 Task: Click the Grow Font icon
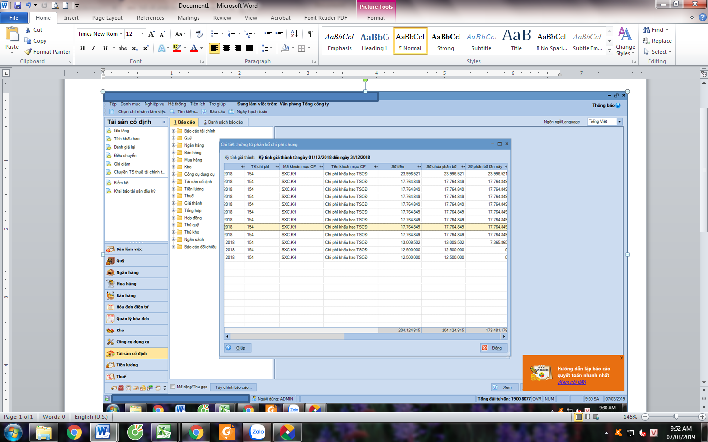[152, 34]
